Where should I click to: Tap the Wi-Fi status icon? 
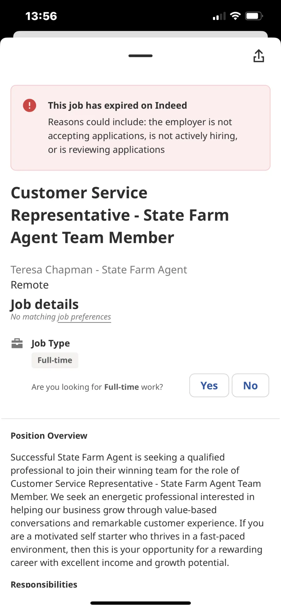coord(235,16)
